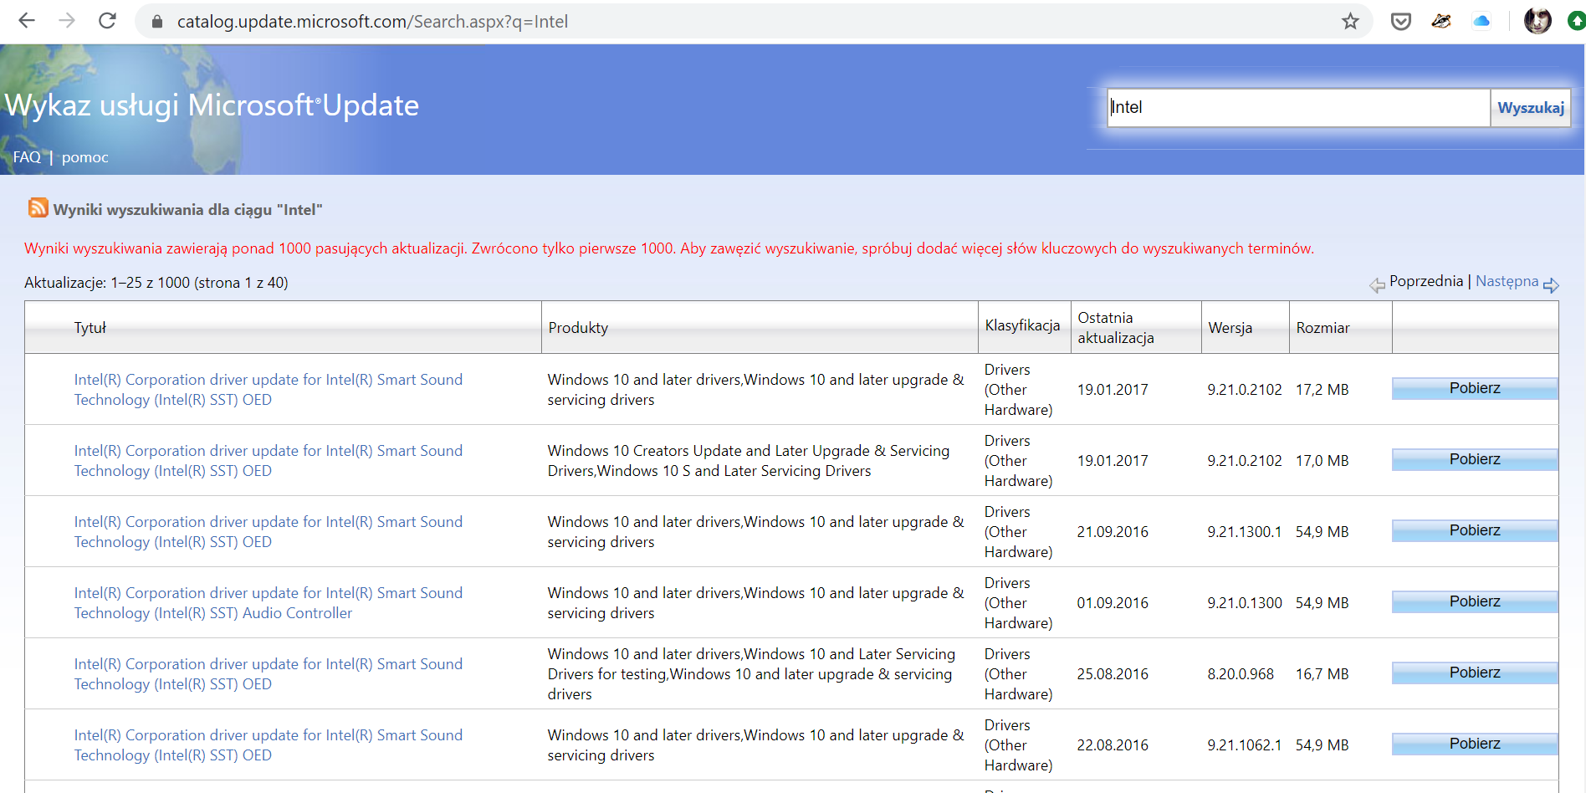
Task: Select the version cell "9.21.0.1300"
Action: 1244,603
